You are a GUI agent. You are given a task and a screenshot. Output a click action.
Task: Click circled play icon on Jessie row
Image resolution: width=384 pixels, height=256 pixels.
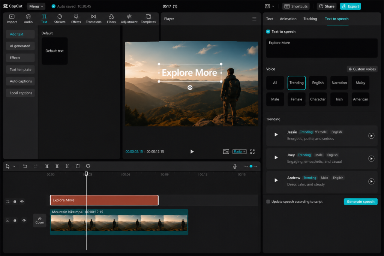[371, 136]
